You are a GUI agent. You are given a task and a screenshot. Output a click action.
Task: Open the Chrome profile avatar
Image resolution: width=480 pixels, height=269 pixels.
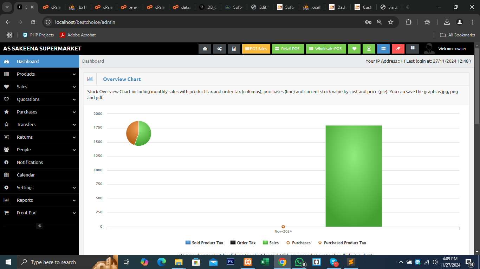[x=460, y=22]
